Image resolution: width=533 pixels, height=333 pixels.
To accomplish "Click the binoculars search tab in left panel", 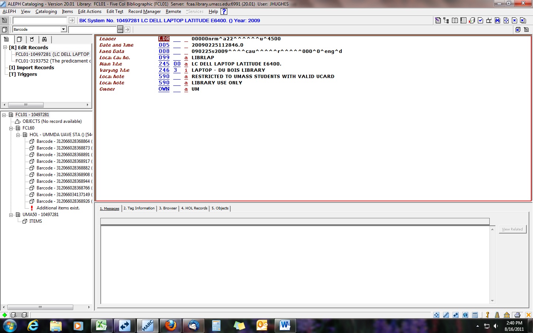I will [x=44, y=39].
